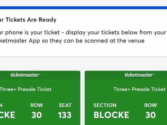
Task: Select seat number 133
Action: click(65, 115)
